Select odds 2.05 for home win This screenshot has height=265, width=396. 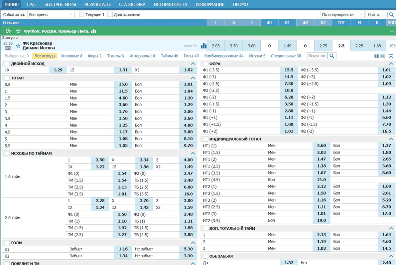[216, 46]
